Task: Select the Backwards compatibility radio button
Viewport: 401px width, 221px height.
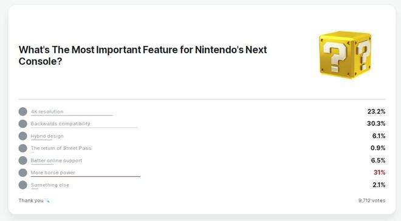Action: point(22,124)
